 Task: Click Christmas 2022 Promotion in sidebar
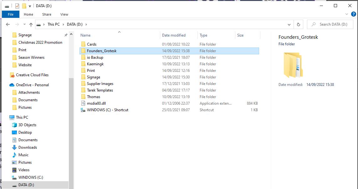(x=40, y=42)
